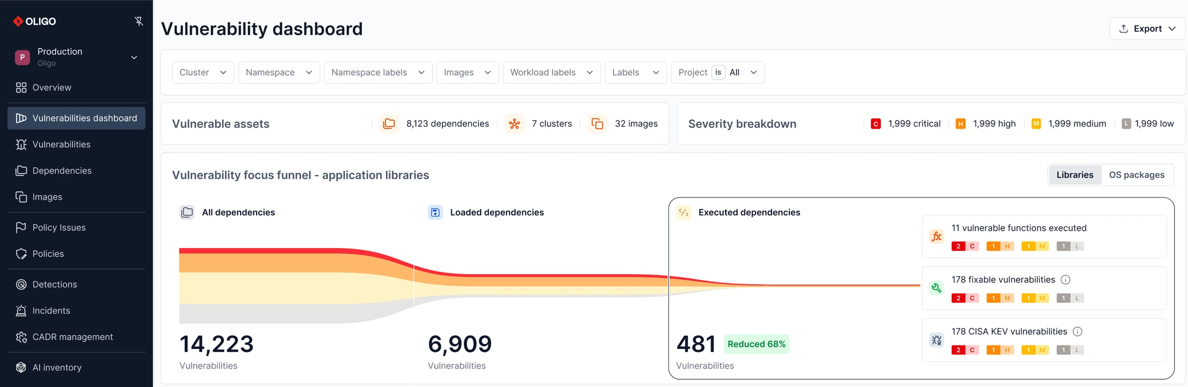Viewport: 1188px width, 387px height.
Task: Switch funnel view to OS packages
Action: (x=1137, y=175)
